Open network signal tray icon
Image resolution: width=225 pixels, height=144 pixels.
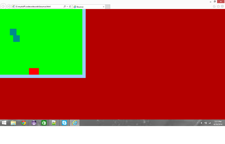point(209,123)
